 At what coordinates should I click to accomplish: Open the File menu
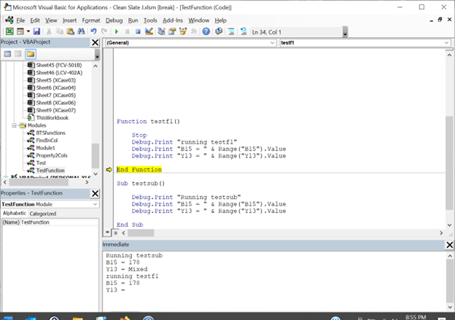pos(20,20)
